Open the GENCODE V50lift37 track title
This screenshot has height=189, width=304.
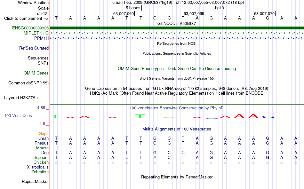pyautogui.click(x=177, y=23)
